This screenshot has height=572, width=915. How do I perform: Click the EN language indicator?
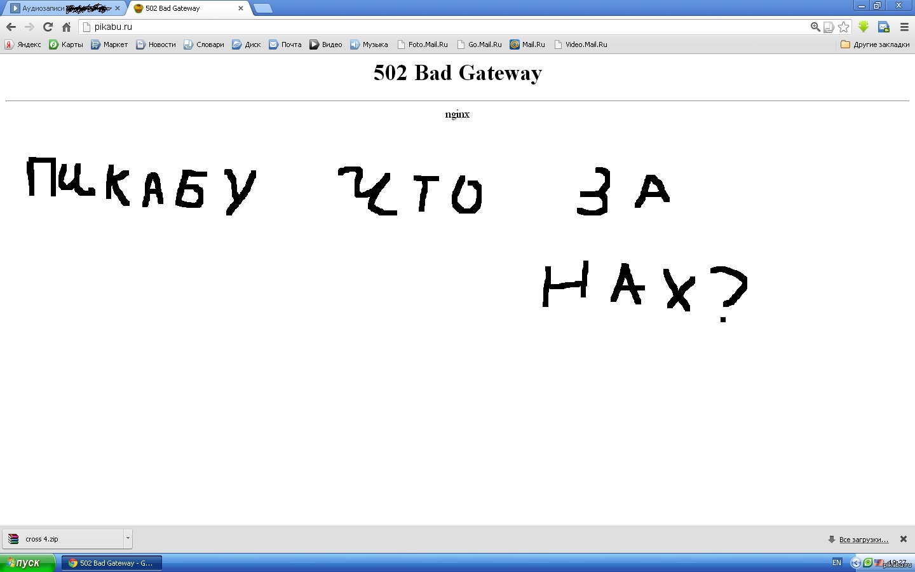[x=837, y=563]
